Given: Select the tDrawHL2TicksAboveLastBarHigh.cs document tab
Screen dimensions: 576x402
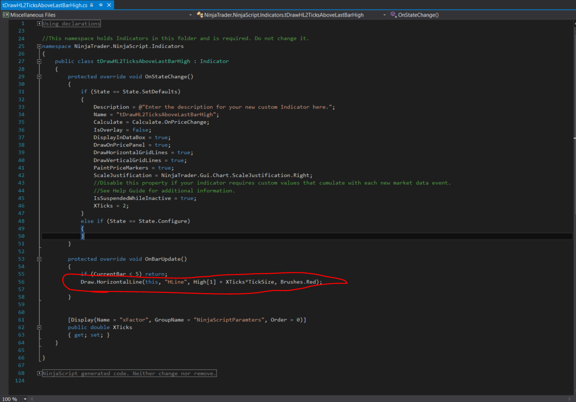Looking at the screenshot, I should tap(44, 5).
